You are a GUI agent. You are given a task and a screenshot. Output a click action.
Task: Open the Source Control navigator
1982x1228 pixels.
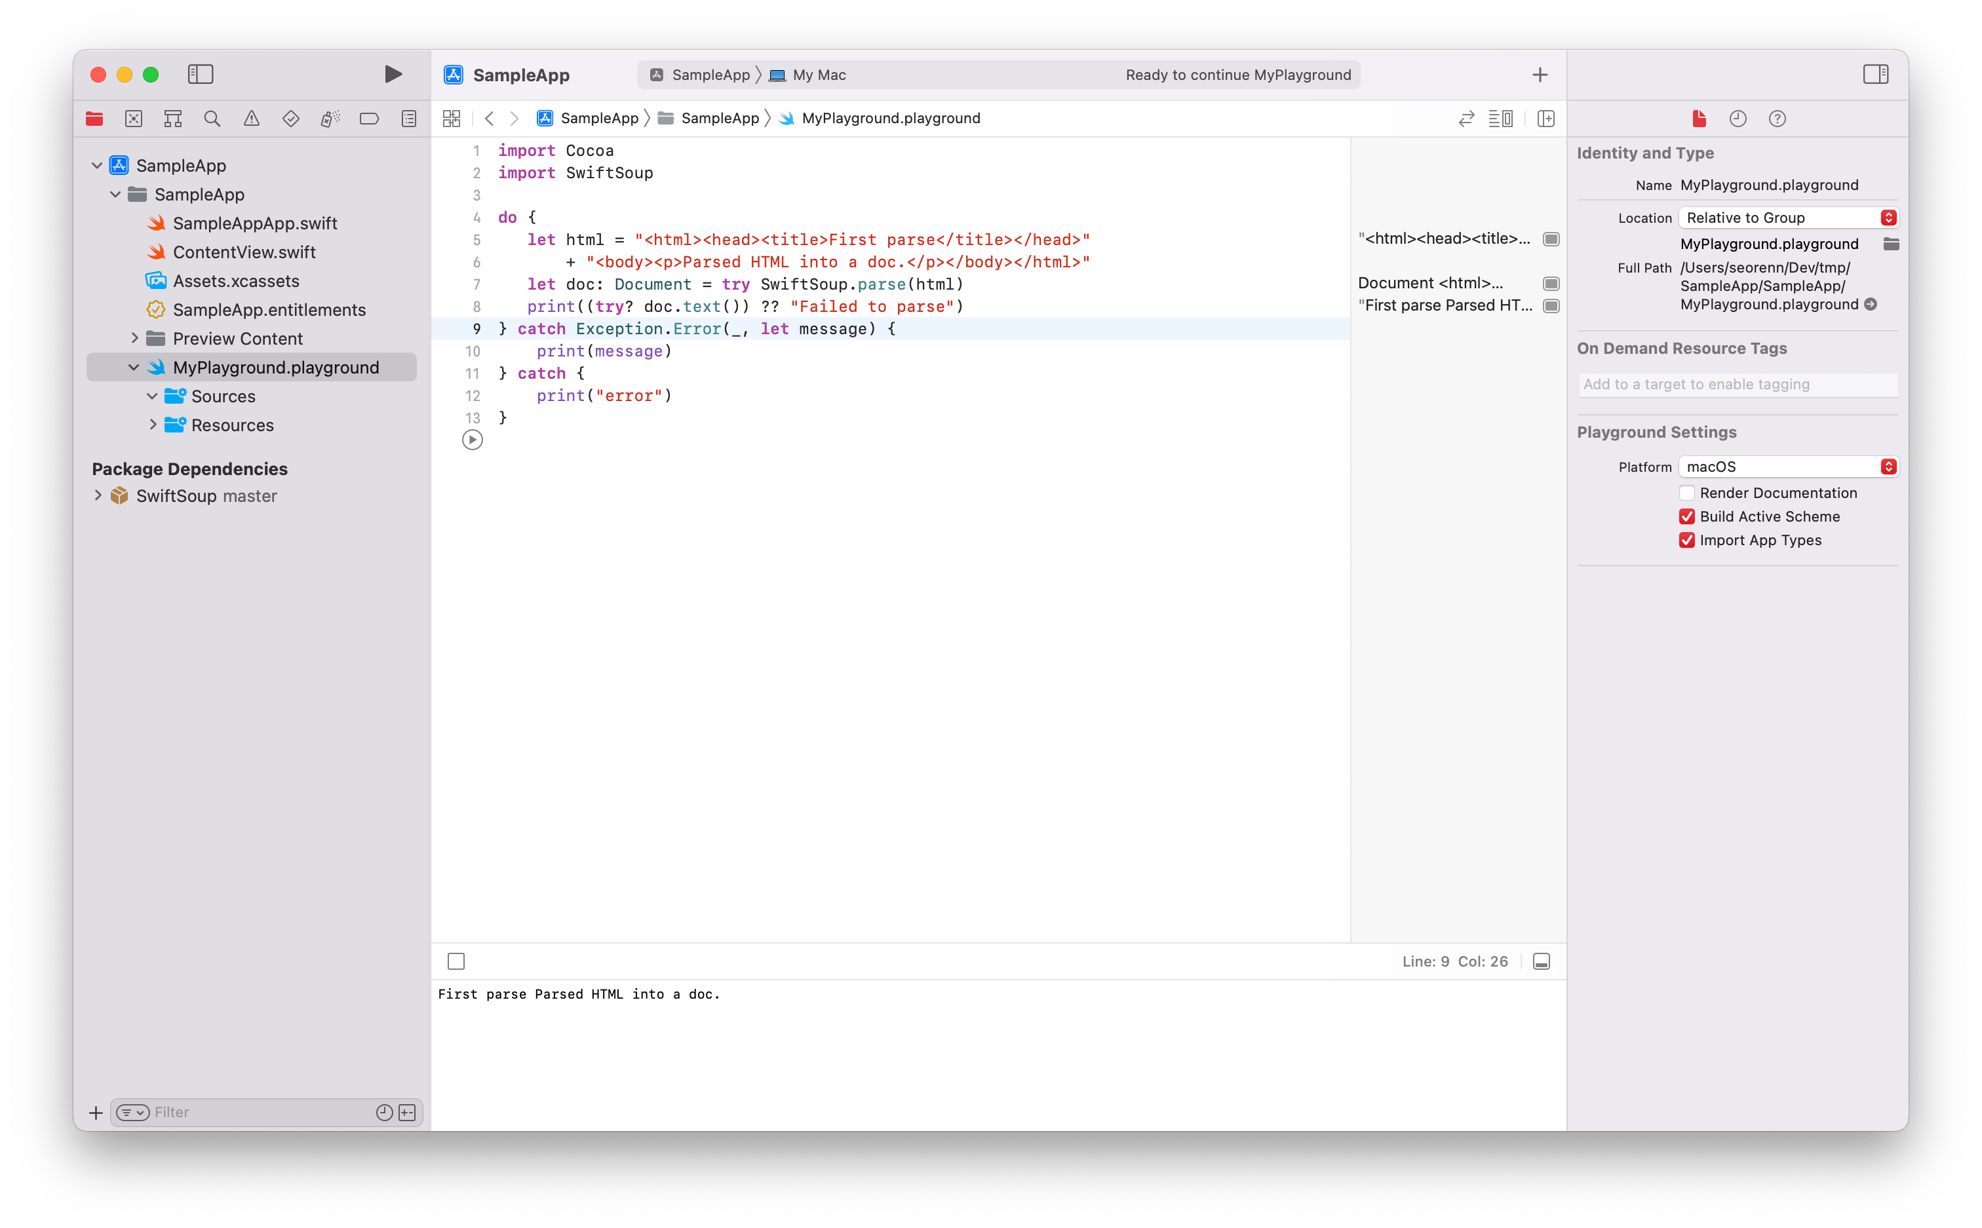(x=133, y=119)
